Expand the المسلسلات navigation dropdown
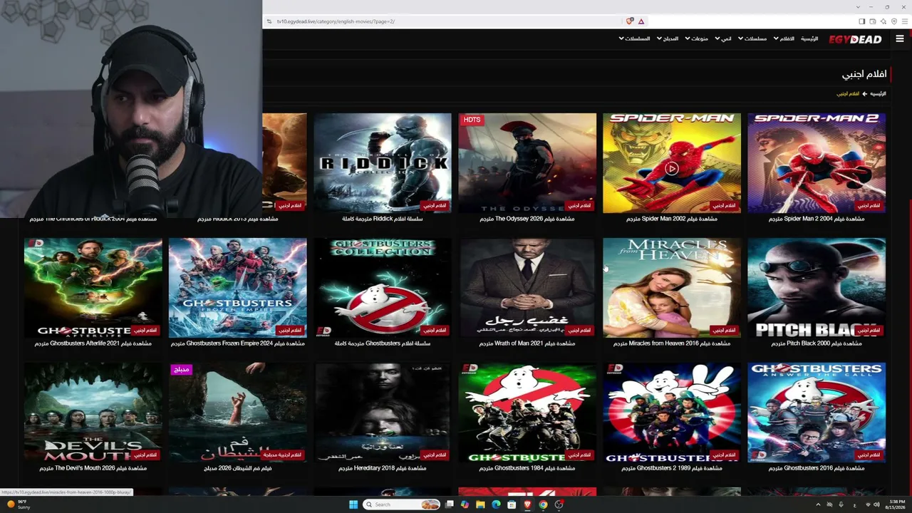This screenshot has width=912, height=513. coord(634,38)
